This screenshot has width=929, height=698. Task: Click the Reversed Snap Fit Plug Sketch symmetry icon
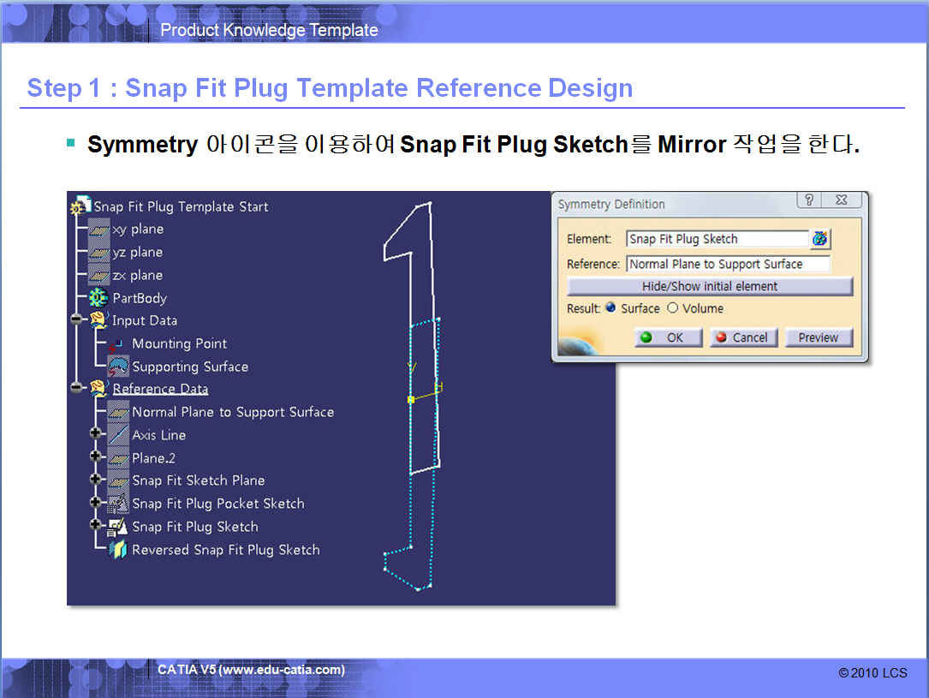coord(117,550)
